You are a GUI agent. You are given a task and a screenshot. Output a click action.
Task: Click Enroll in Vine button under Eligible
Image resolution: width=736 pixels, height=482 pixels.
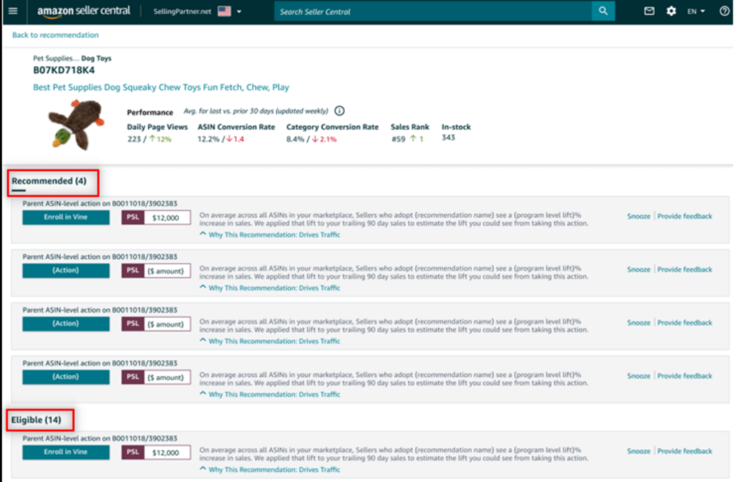(x=65, y=452)
